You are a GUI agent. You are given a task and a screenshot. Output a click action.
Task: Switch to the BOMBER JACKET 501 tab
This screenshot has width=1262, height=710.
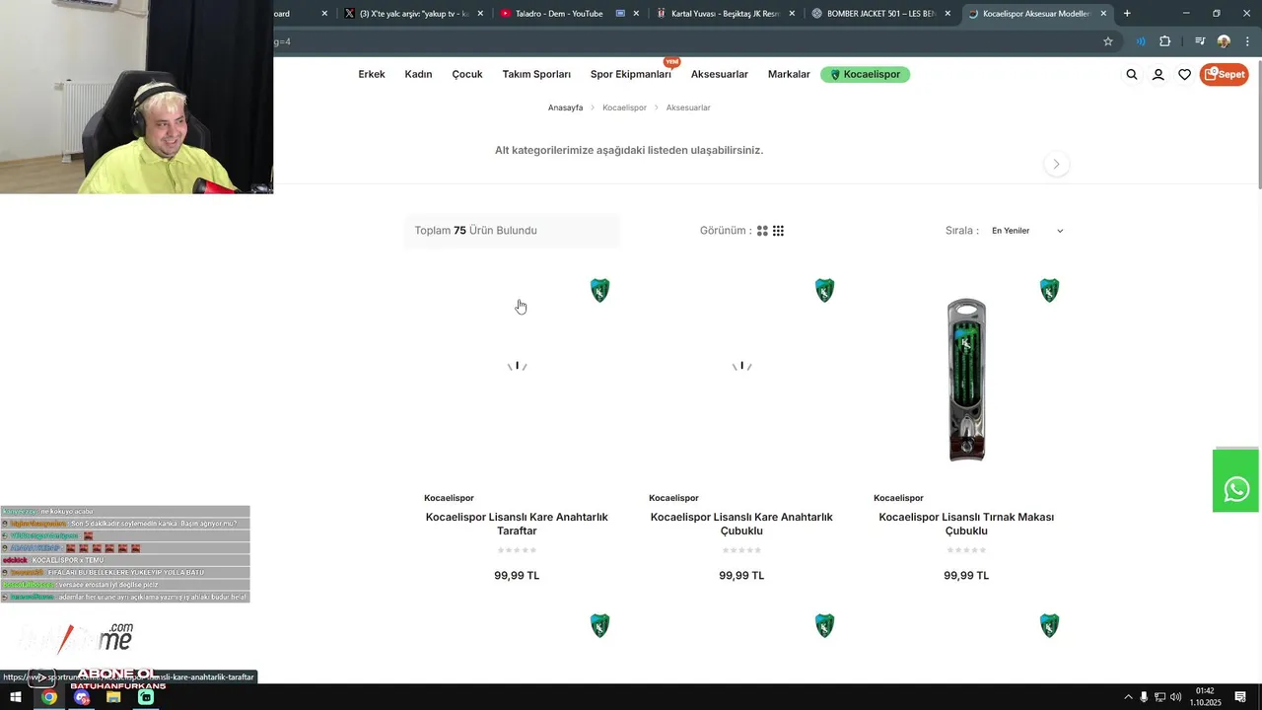click(x=880, y=14)
